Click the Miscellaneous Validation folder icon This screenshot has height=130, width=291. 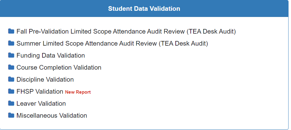pyautogui.click(x=11, y=115)
